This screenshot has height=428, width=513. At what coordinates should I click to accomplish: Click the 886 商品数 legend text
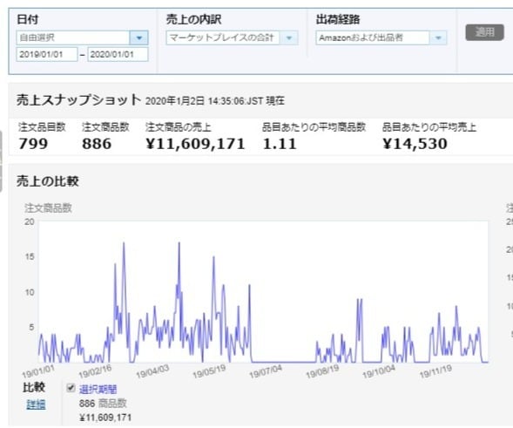(x=103, y=404)
